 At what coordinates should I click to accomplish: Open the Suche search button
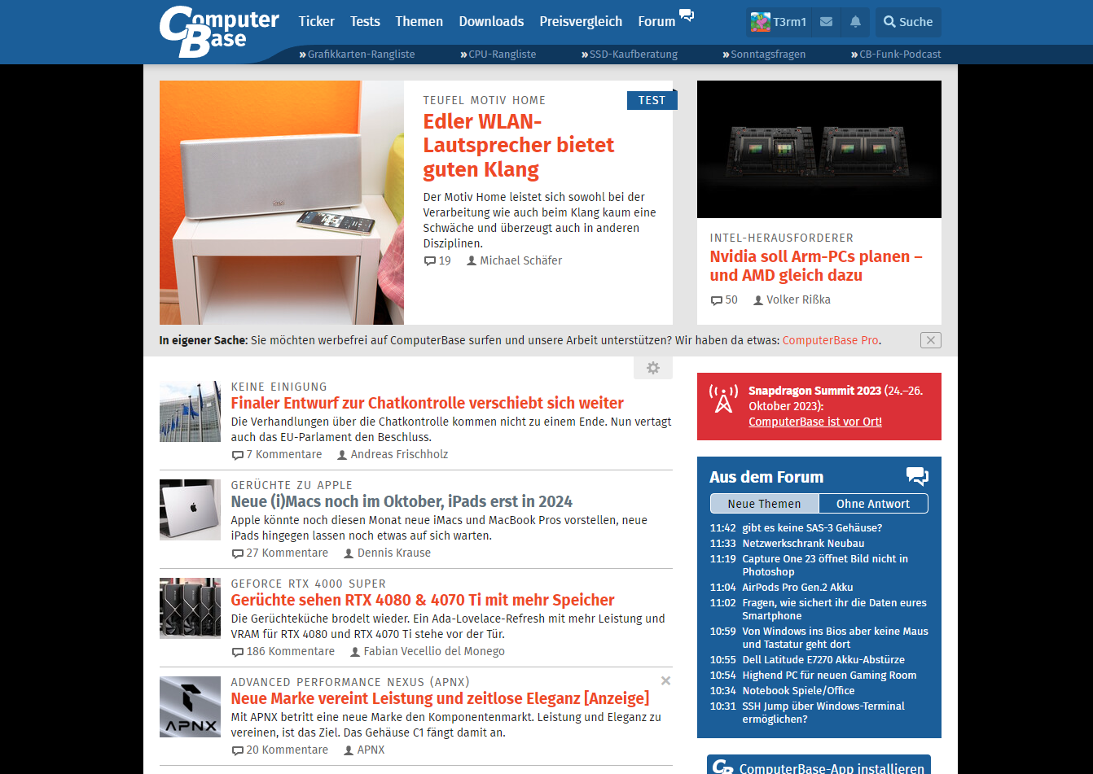click(909, 22)
